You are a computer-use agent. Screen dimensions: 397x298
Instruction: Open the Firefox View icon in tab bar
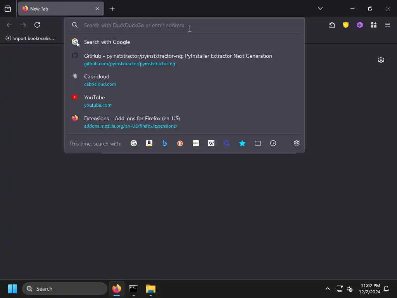point(8,9)
